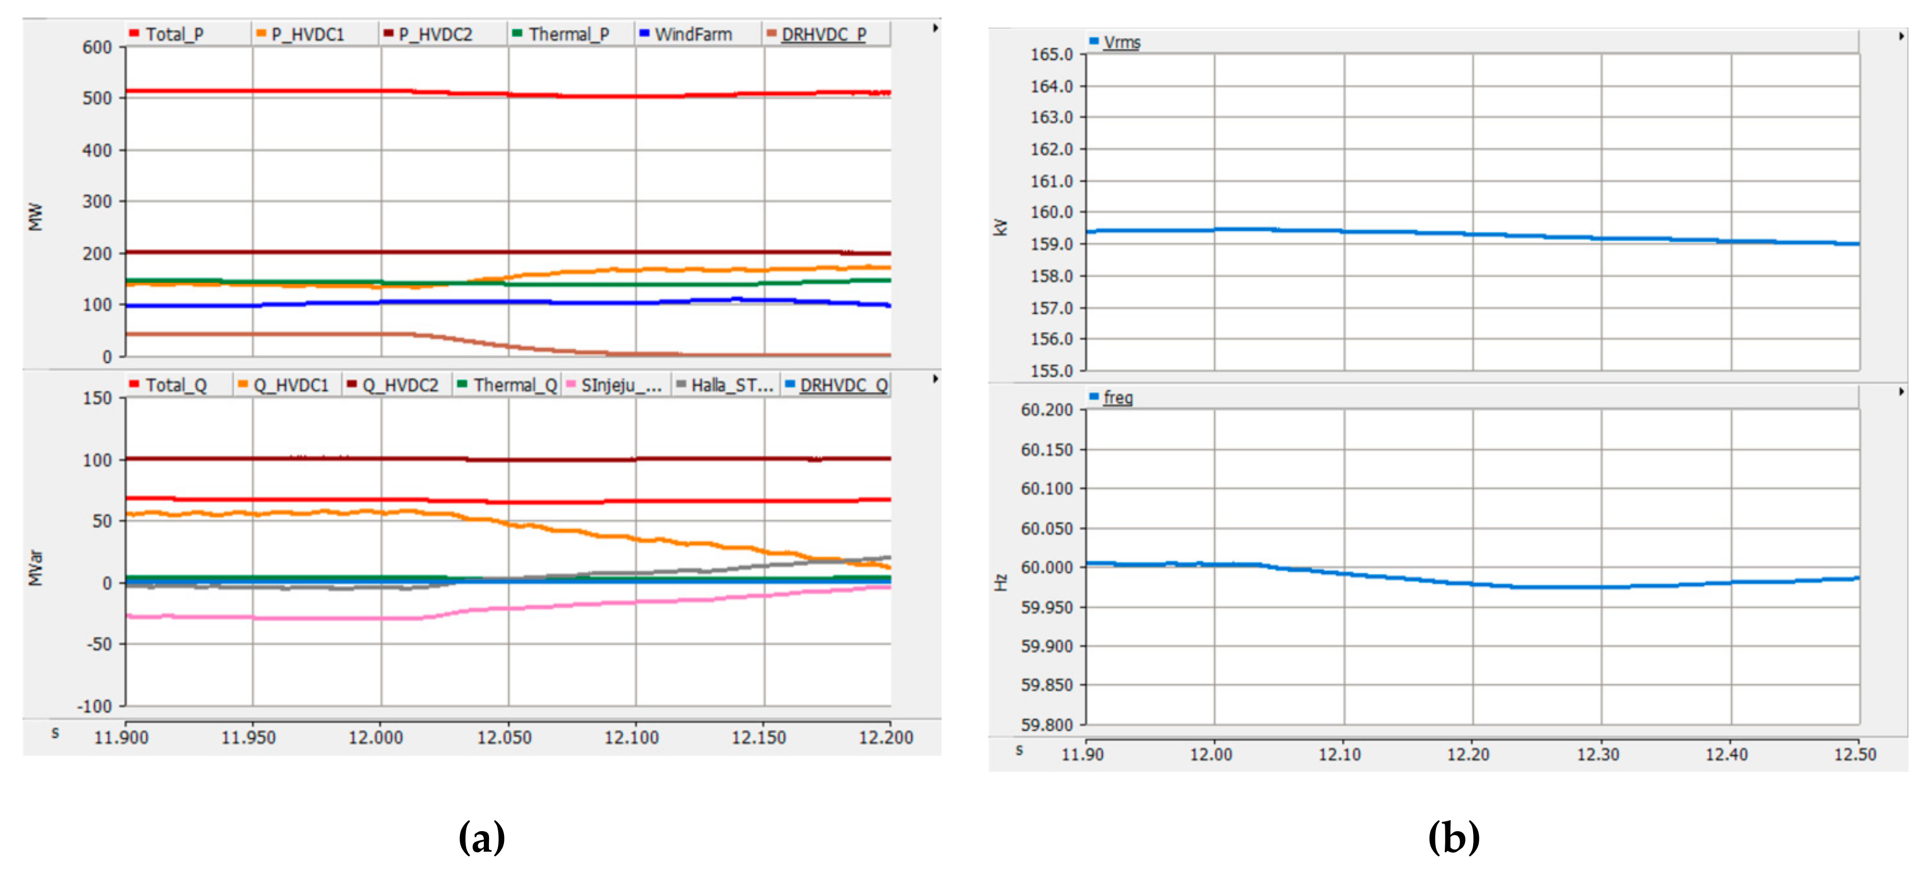Image resolution: width=1925 pixels, height=880 pixels.
Task: Click the underlined freq trace label
Action: click(x=1118, y=397)
